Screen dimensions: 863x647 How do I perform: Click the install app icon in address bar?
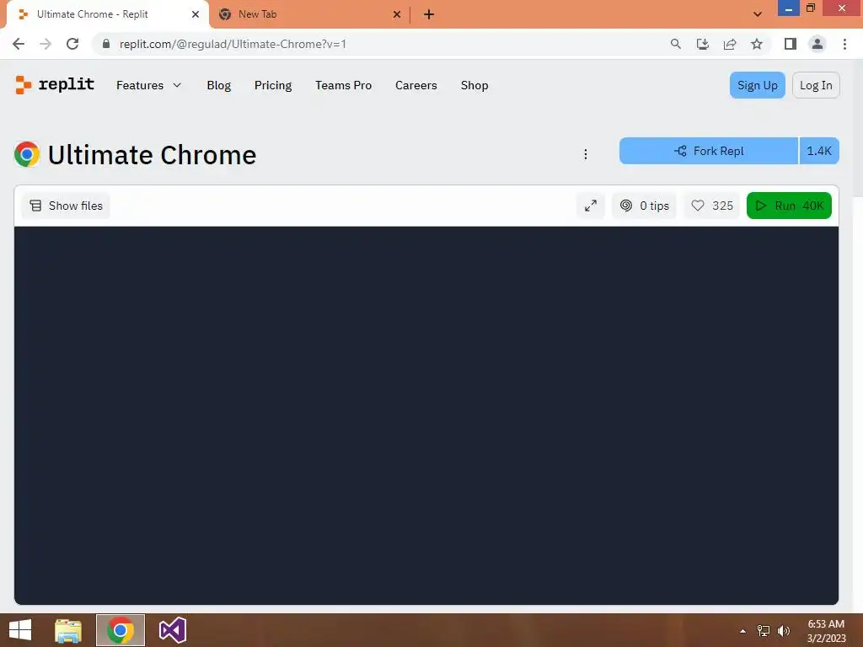point(702,44)
